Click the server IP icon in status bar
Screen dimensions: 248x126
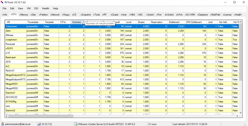[39, 124]
